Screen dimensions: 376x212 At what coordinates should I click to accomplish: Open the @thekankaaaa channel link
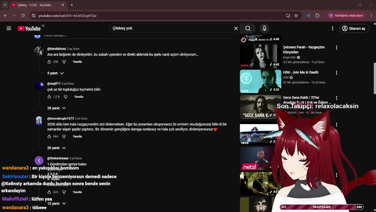58,158
